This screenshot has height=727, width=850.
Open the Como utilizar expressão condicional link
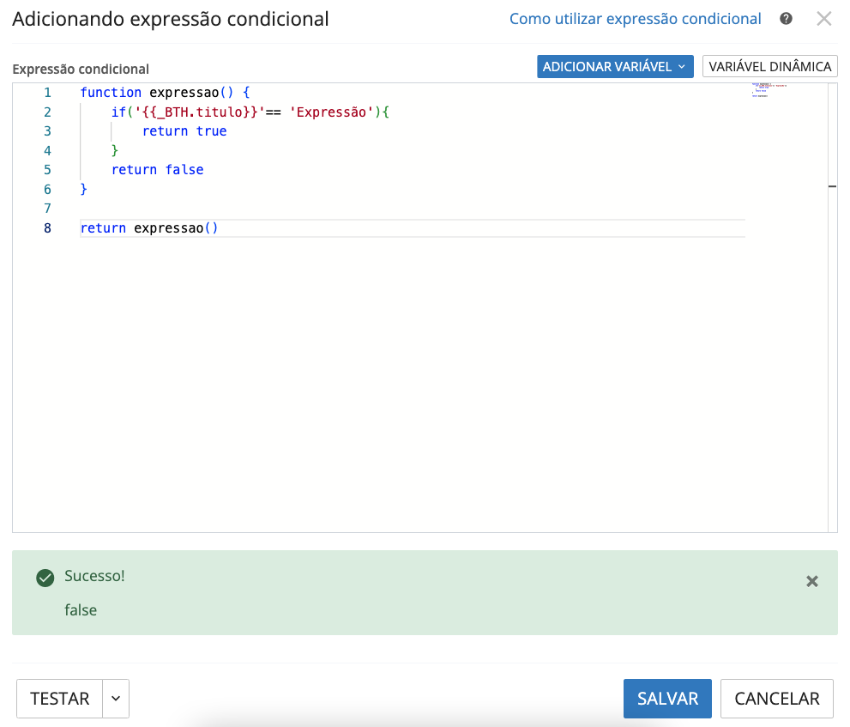635,19
